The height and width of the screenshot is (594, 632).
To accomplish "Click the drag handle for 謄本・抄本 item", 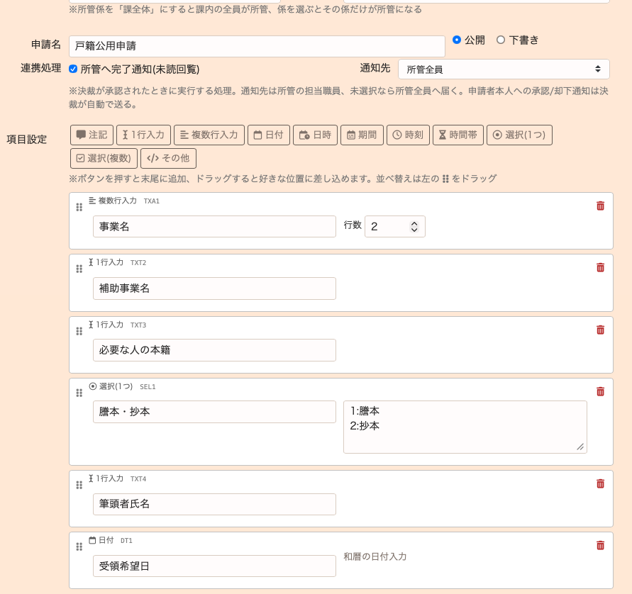I will click(x=79, y=393).
